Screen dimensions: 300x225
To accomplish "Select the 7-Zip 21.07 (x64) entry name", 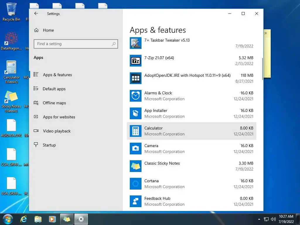I will (x=159, y=58).
